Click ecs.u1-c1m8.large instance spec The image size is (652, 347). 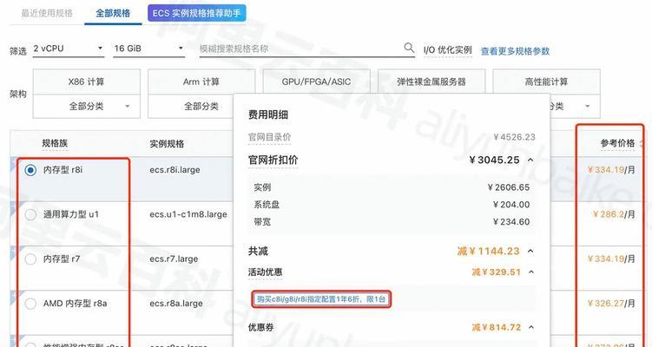point(188,214)
